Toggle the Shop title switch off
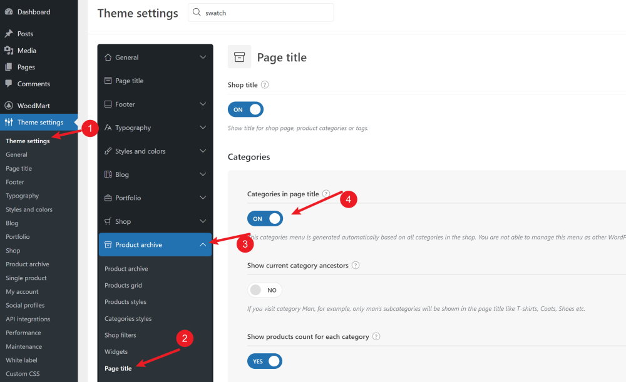 coord(245,109)
